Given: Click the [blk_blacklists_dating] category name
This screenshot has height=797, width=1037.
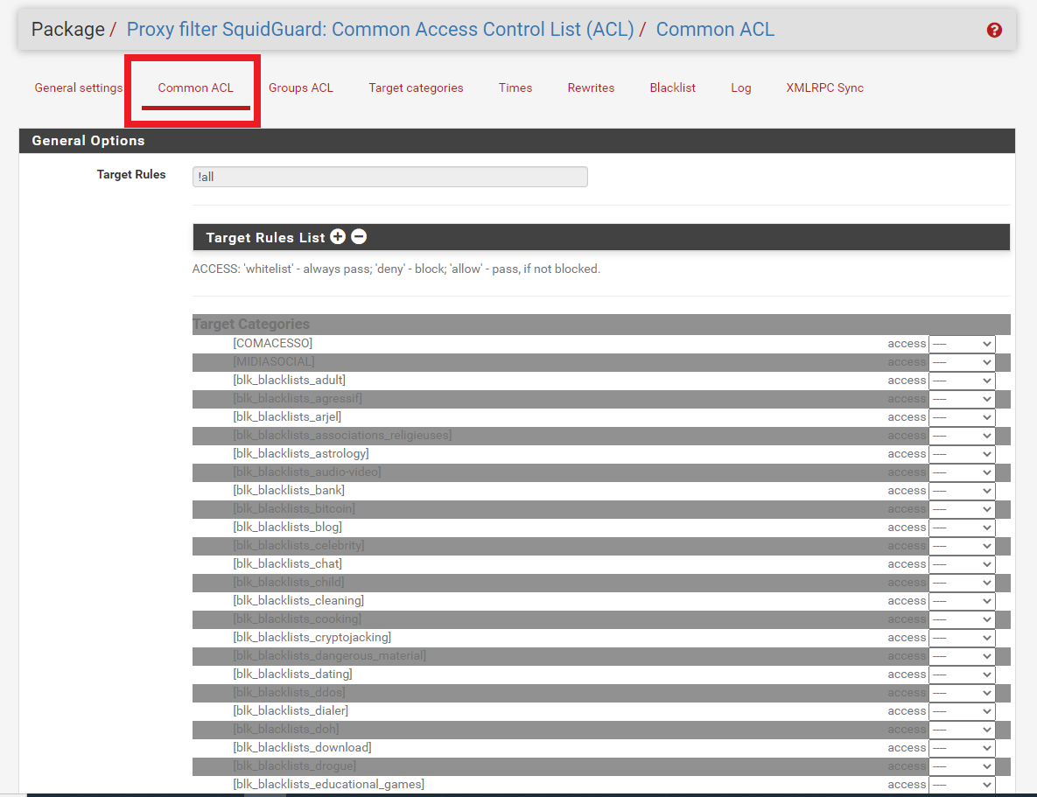Looking at the screenshot, I should (x=292, y=674).
